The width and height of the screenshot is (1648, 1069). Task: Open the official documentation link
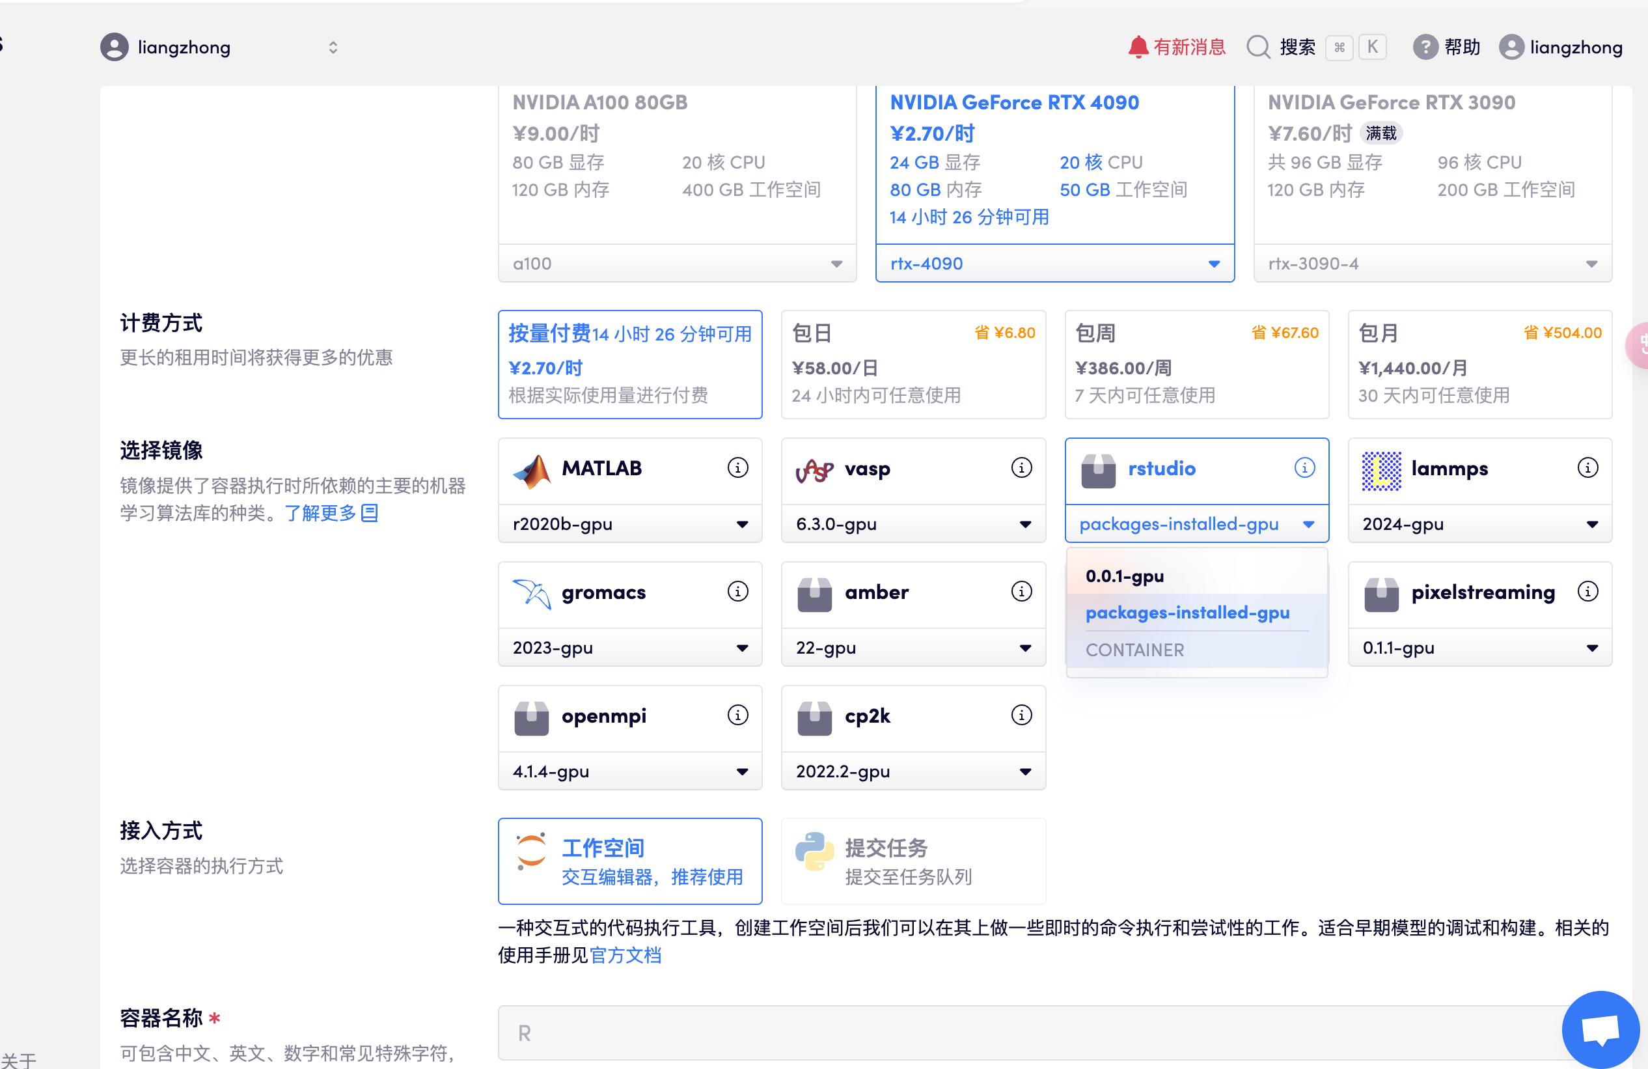coord(625,955)
